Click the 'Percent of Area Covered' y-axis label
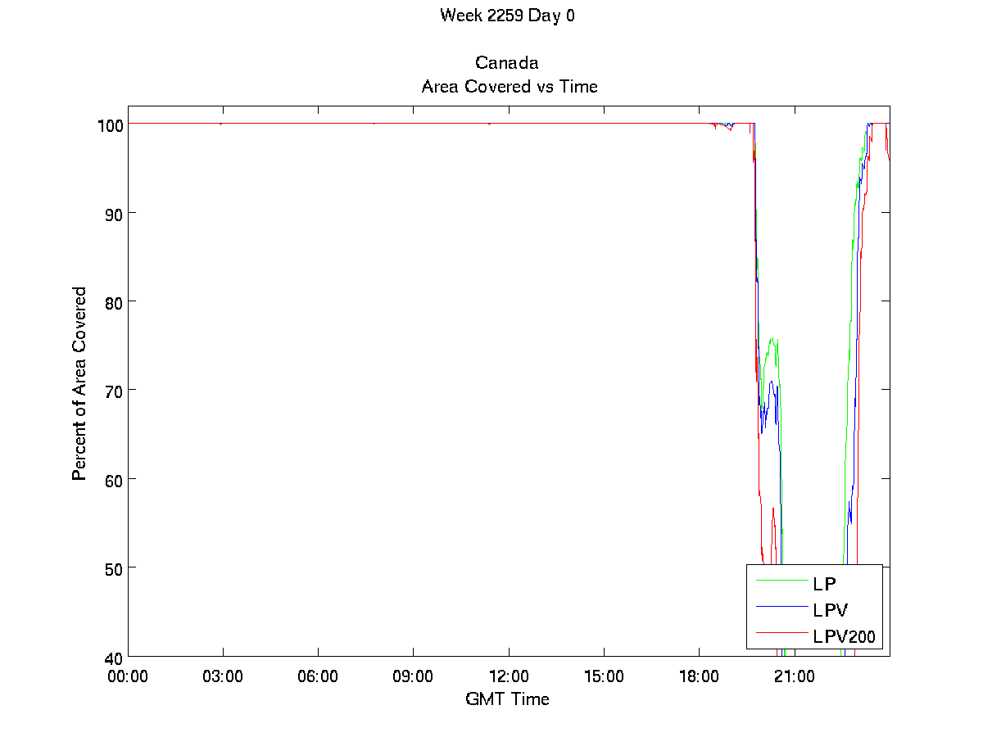Viewport: 983px width, 737px height. [x=79, y=383]
